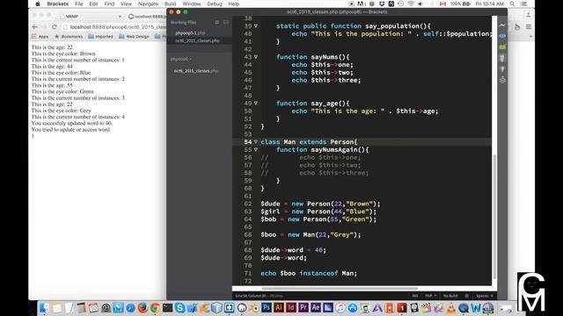Open Chrome from the Dock
563x316 pixels.
coord(155,308)
